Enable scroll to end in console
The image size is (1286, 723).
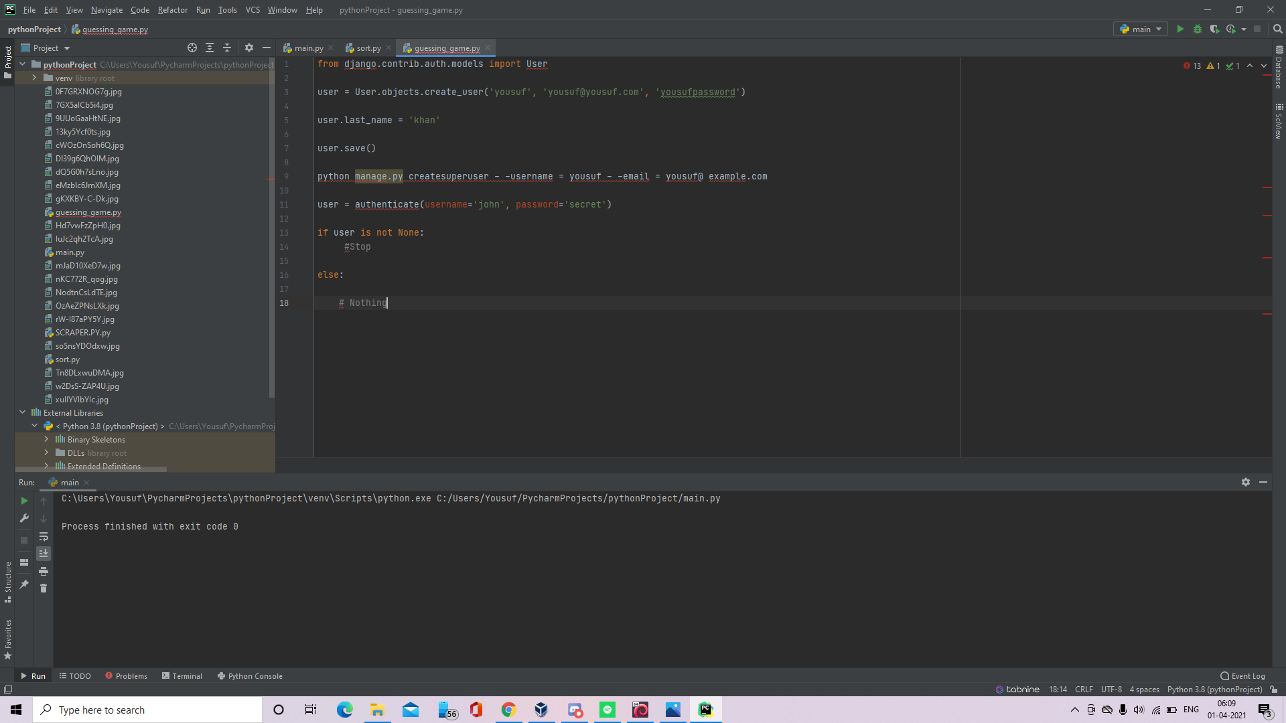44,553
